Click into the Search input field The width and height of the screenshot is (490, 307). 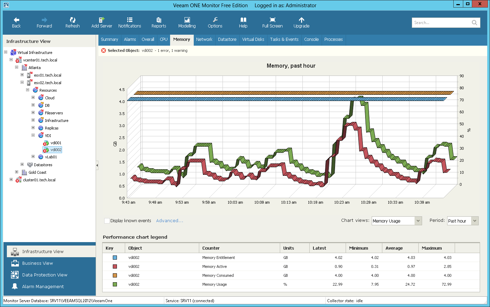441,23
